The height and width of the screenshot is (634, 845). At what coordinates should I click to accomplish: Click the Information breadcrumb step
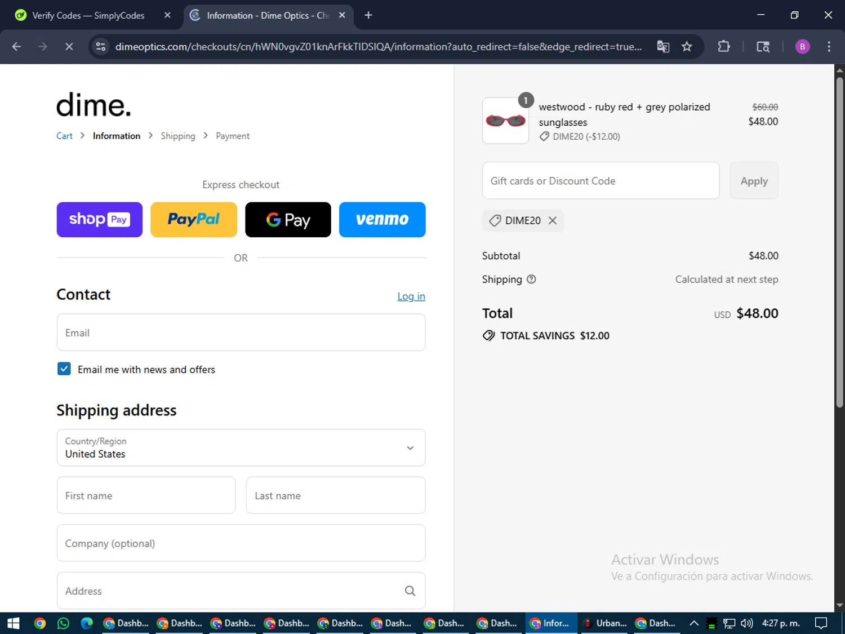[117, 136]
